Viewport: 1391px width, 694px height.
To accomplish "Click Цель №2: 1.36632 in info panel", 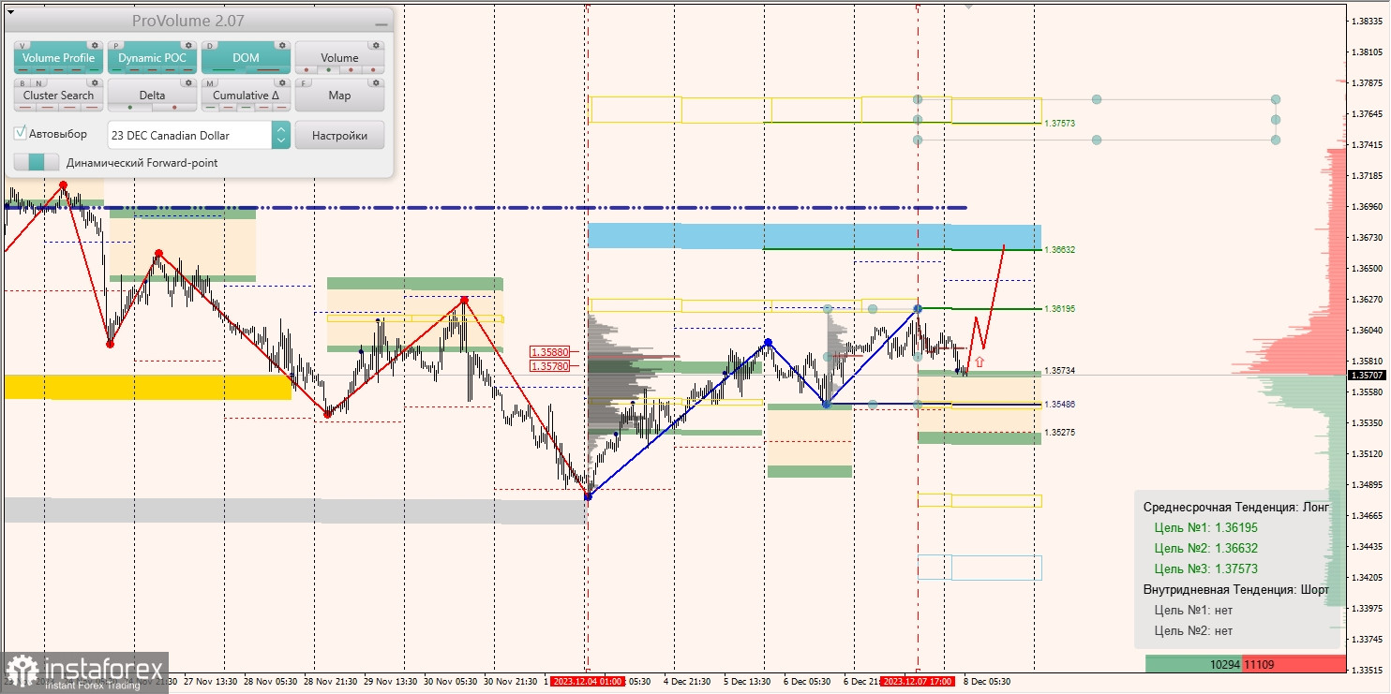I will click(x=1206, y=548).
